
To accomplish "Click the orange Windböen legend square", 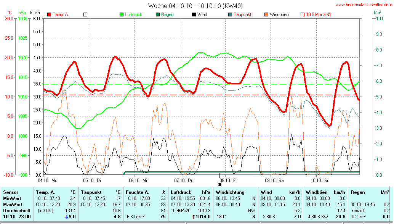I will (x=266, y=15).
